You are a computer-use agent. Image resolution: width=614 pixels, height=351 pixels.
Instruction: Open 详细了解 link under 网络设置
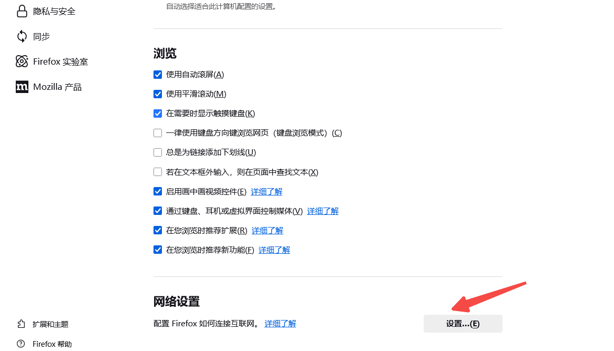[280, 324]
